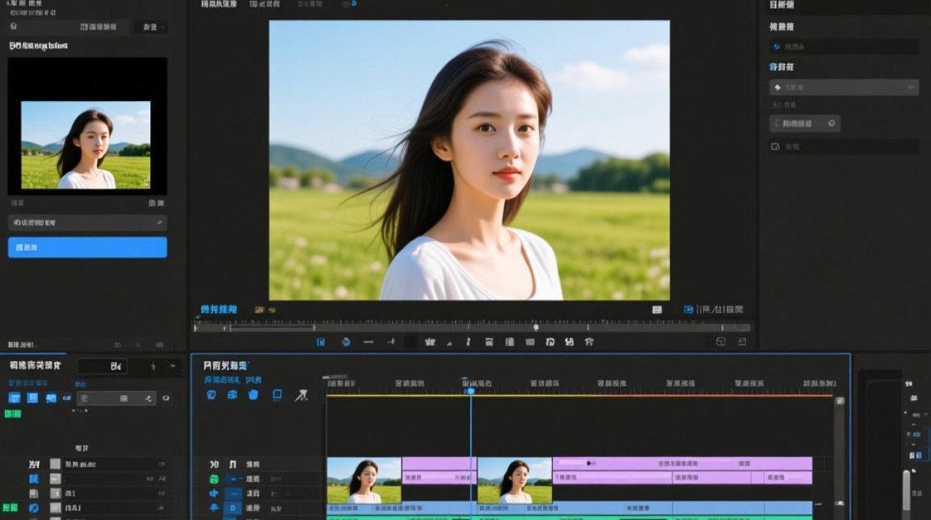The height and width of the screenshot is (520, 931).
Task: Click the field with blue circular icon, right panel
Action: [x=844, y=46]
